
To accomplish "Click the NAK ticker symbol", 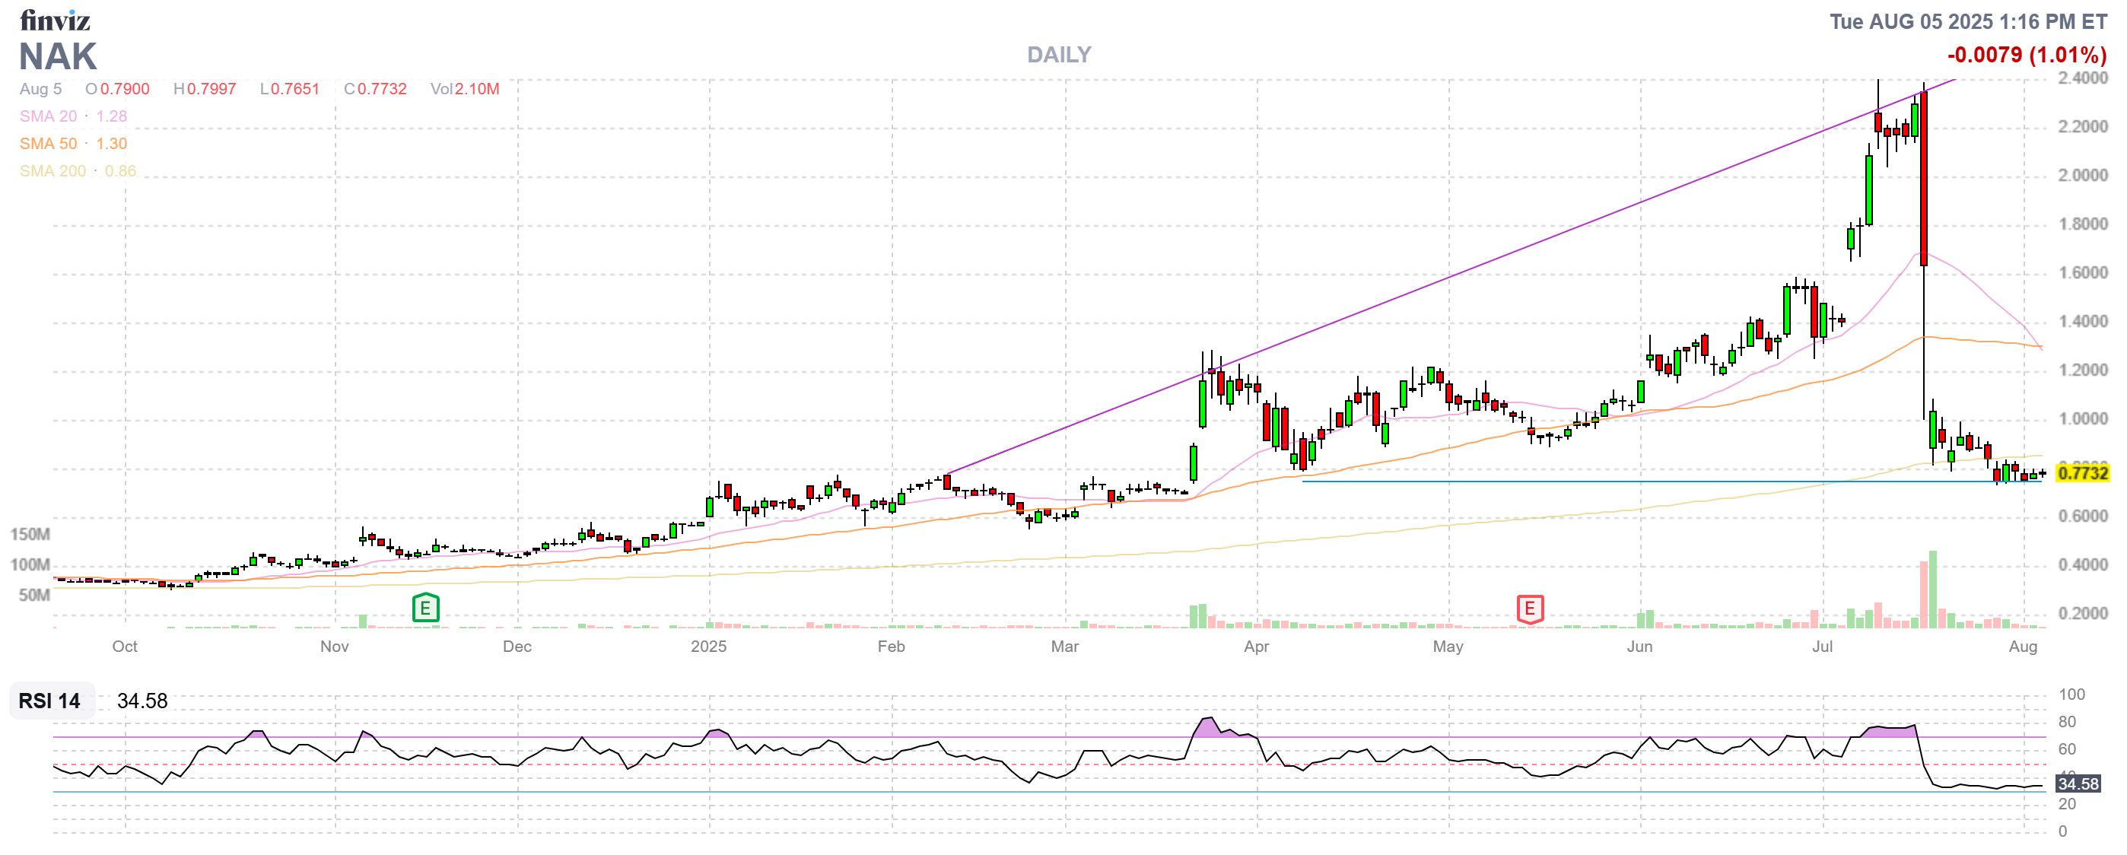I will (x=58, y=57).
